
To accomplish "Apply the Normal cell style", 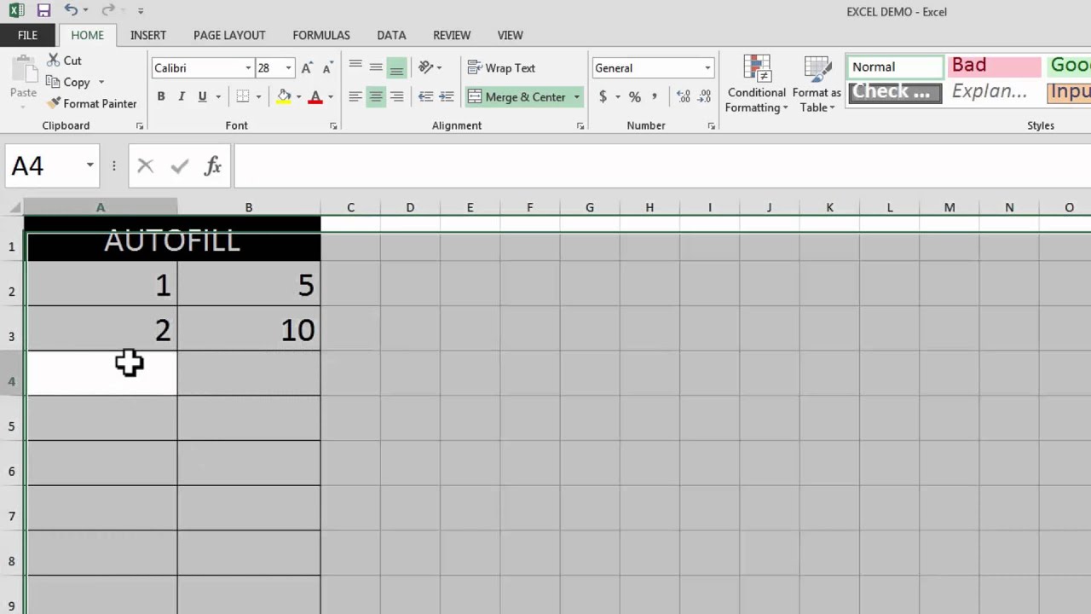I will (895, 67).
